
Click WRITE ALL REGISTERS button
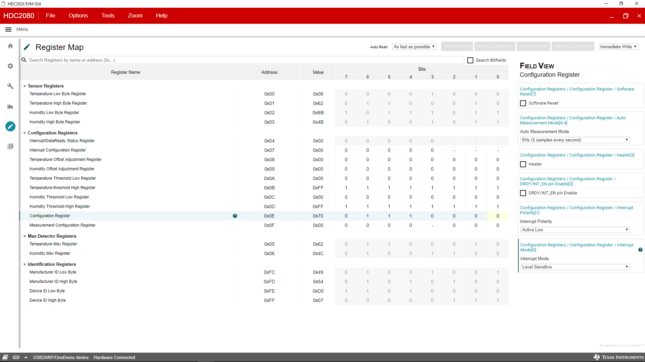click(573, 46)
